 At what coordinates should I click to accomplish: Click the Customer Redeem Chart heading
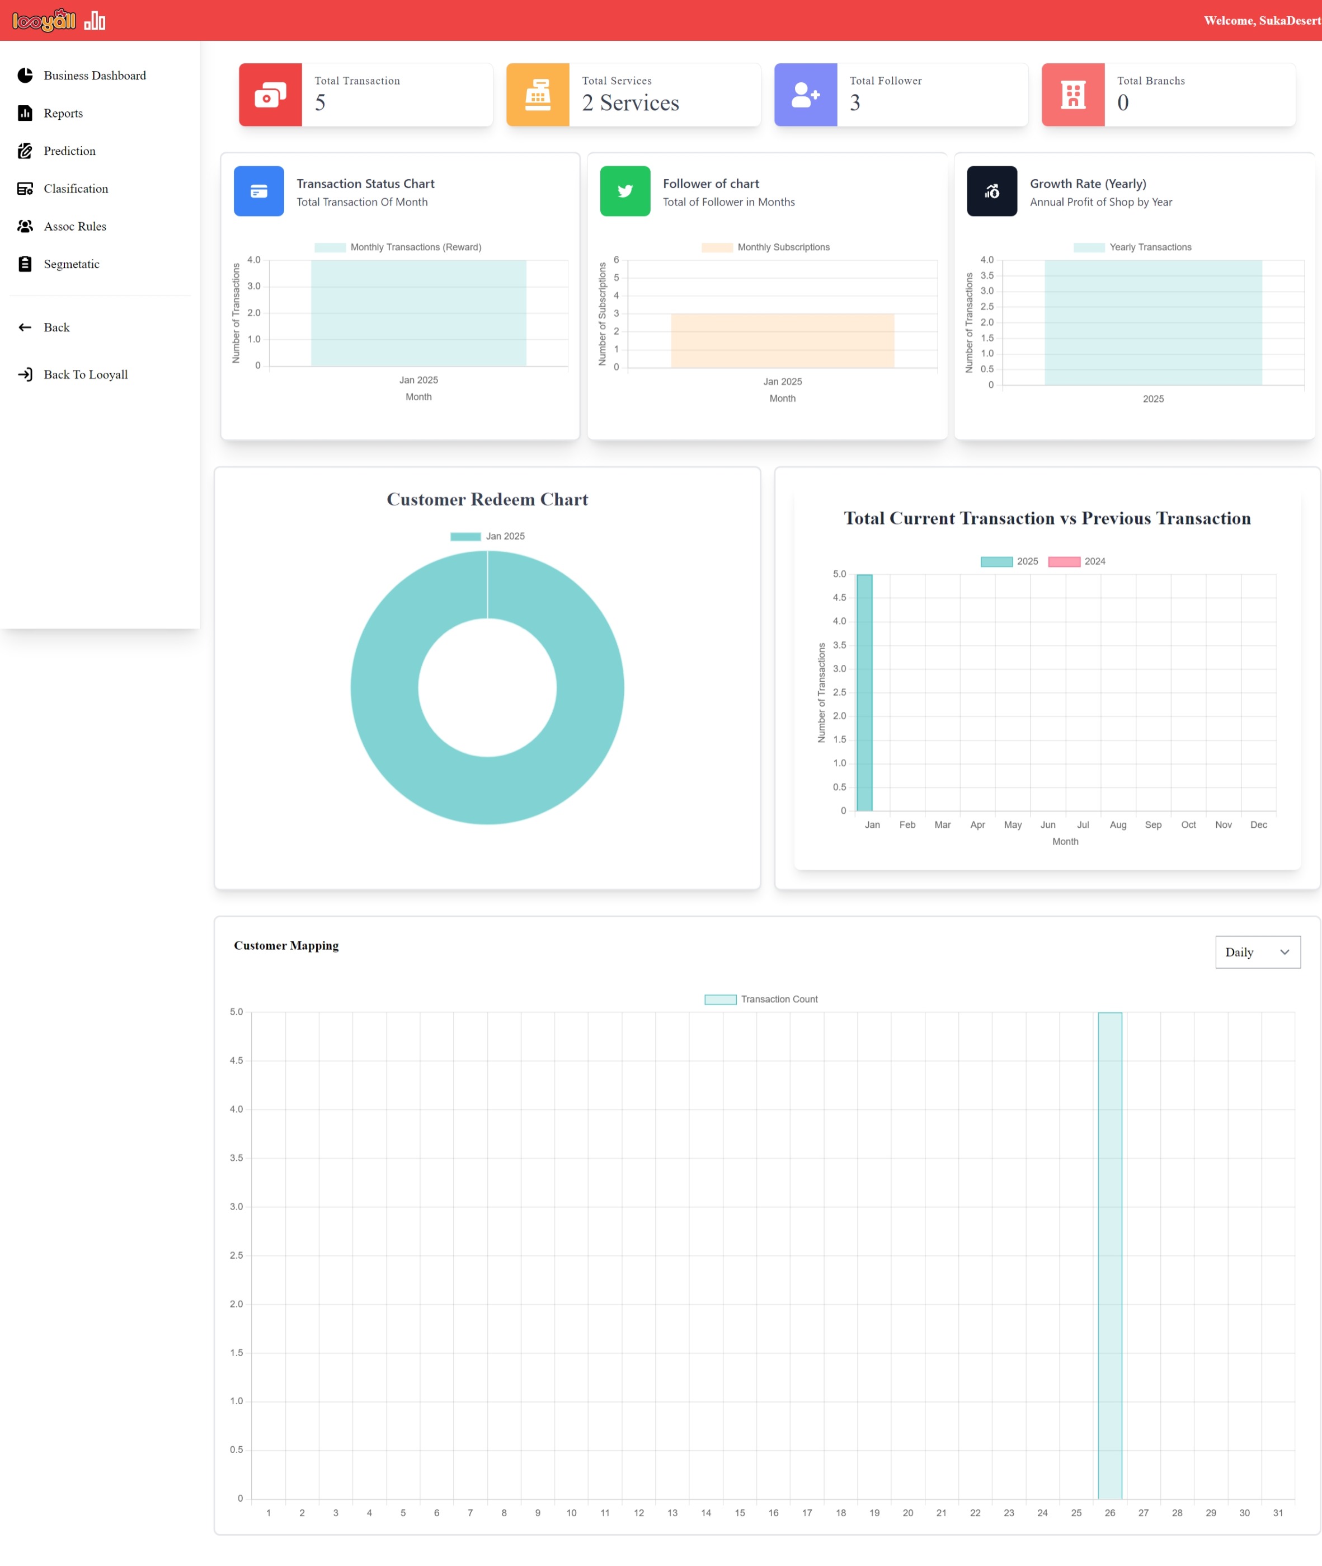487,499
